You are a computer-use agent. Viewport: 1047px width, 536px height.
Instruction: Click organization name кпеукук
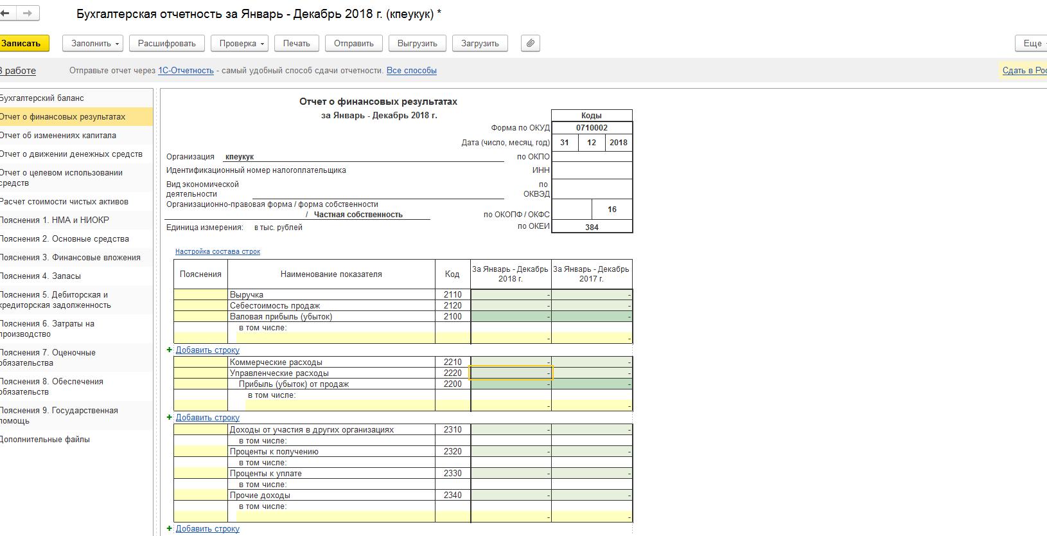pyautogui.click(x=240, y=157)
